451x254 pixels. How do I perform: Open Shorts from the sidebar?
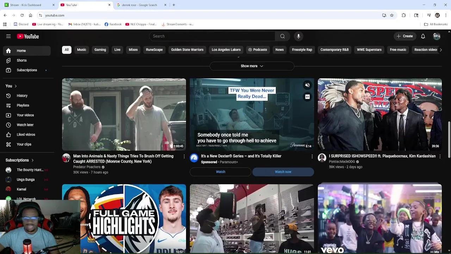coord(27,60)
